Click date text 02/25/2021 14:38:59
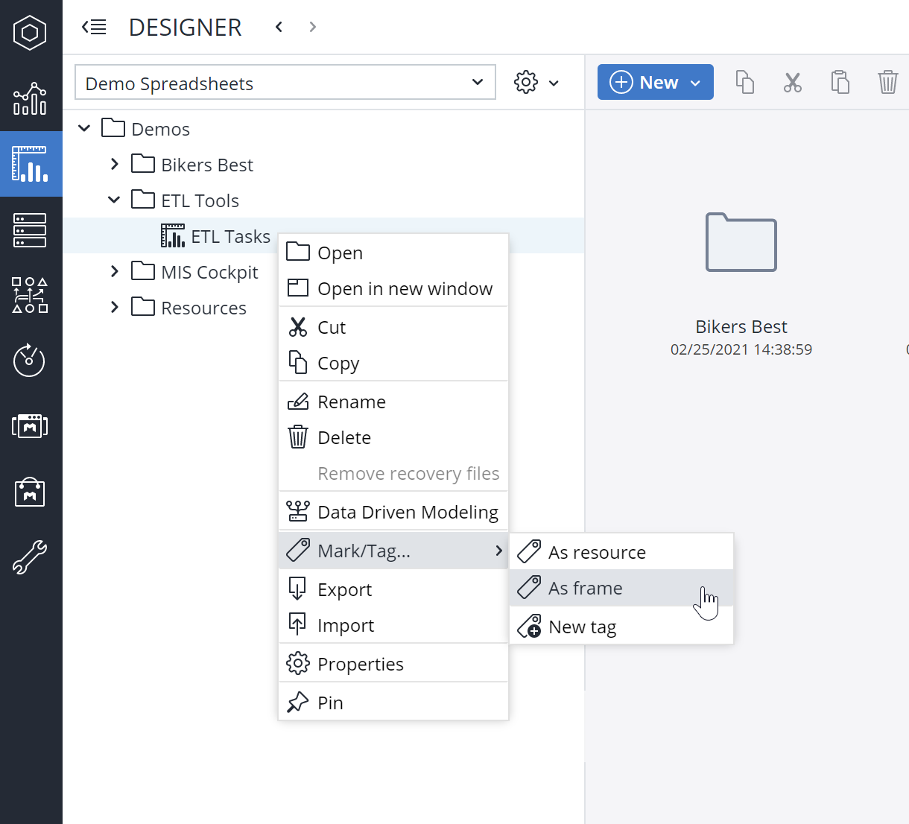This screenshot has height=824, width=909. click(741, 349)
